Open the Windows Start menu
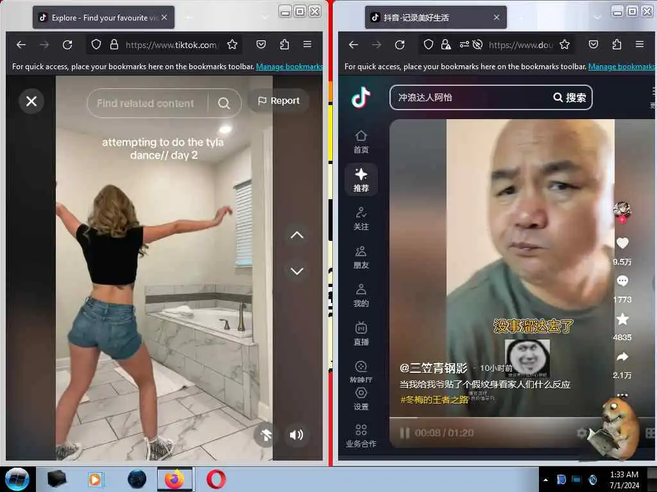 point(17,479)
